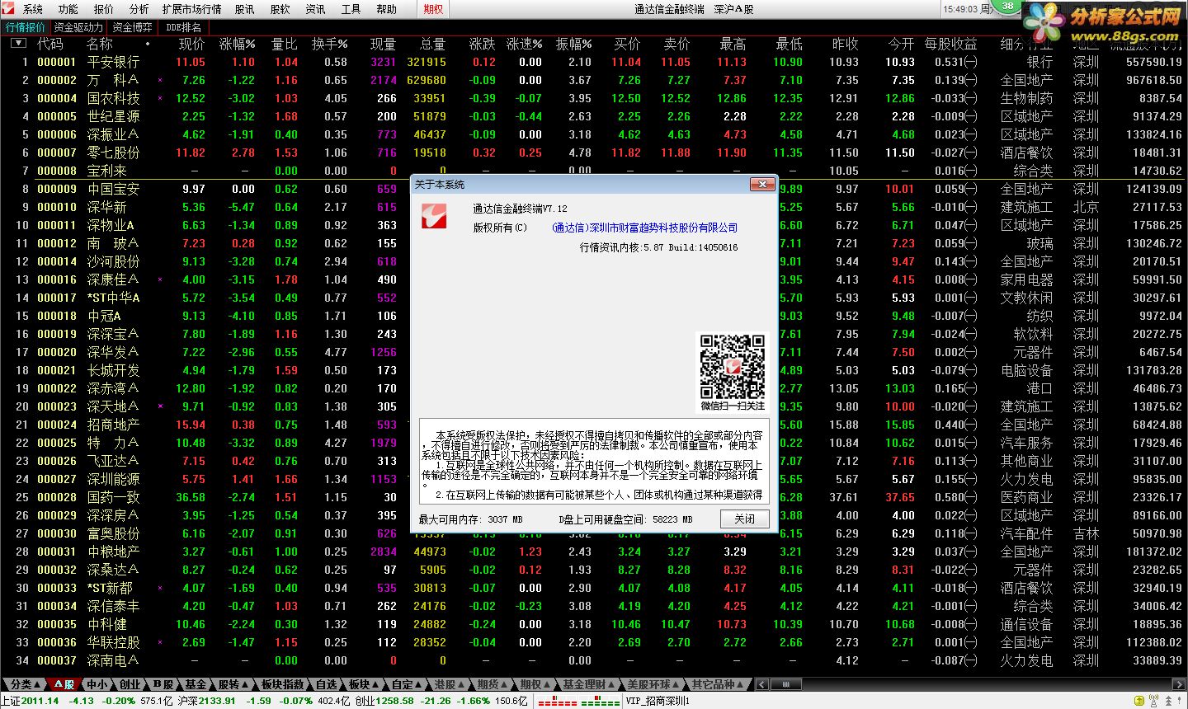The width and height of the screenshot is (1188, 709).
Task: Sort by the 涨幅% column header
Action: pyautogui.click(x=237, y=44)
